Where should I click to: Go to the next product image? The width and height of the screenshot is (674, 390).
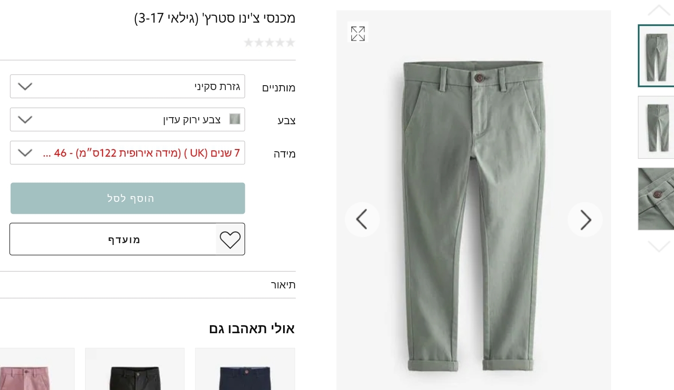tap(585, 219)
